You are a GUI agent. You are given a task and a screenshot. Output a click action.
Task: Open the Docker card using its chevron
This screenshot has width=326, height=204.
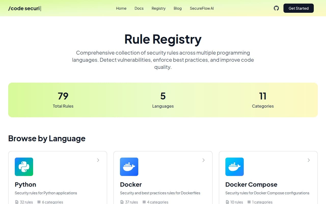click(203, 160)
